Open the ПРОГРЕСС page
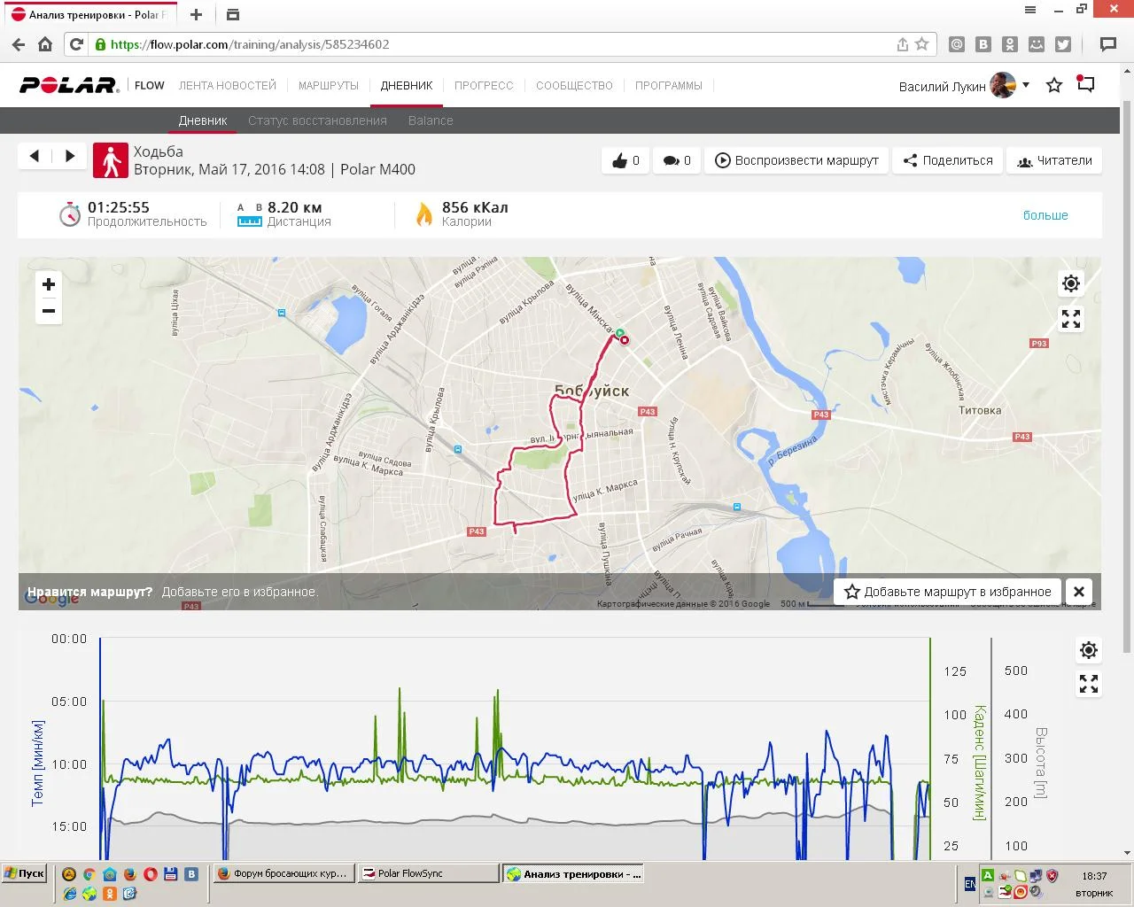 [x=484, y=86]
